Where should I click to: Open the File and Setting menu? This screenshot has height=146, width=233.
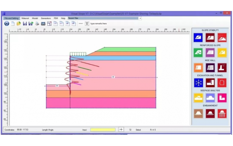tap(12, 18)
